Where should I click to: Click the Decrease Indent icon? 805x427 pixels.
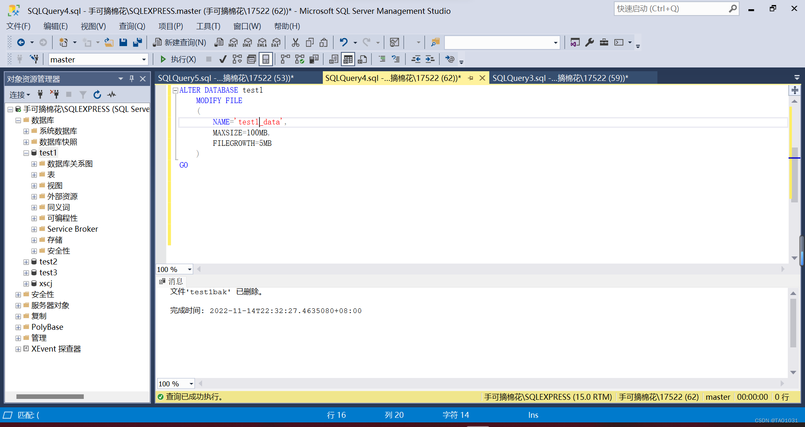tap(416, 60)
